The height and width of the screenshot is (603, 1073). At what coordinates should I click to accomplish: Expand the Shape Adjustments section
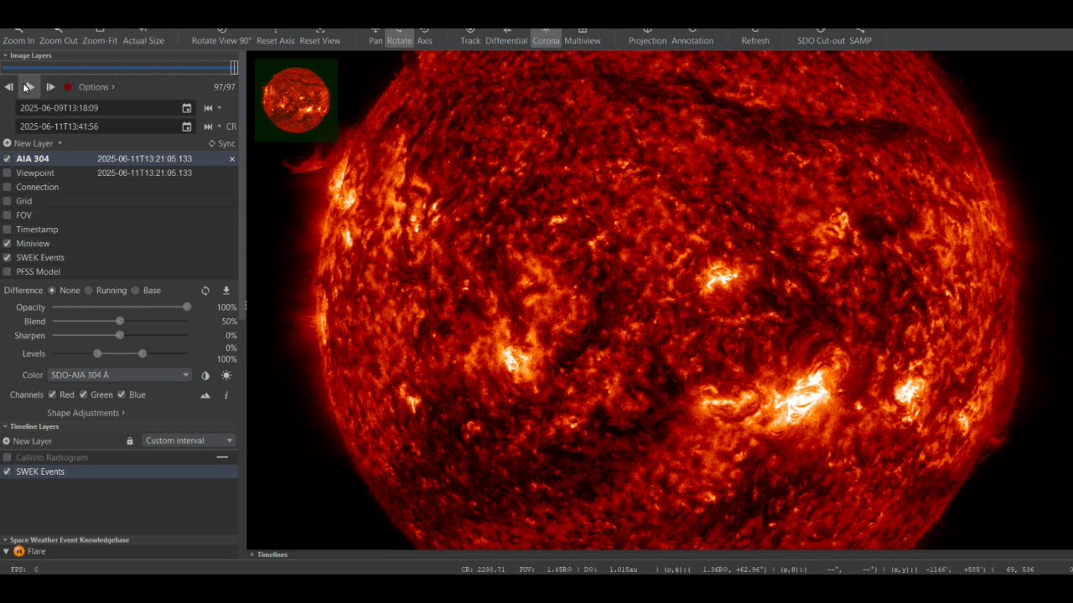(86, 413)
